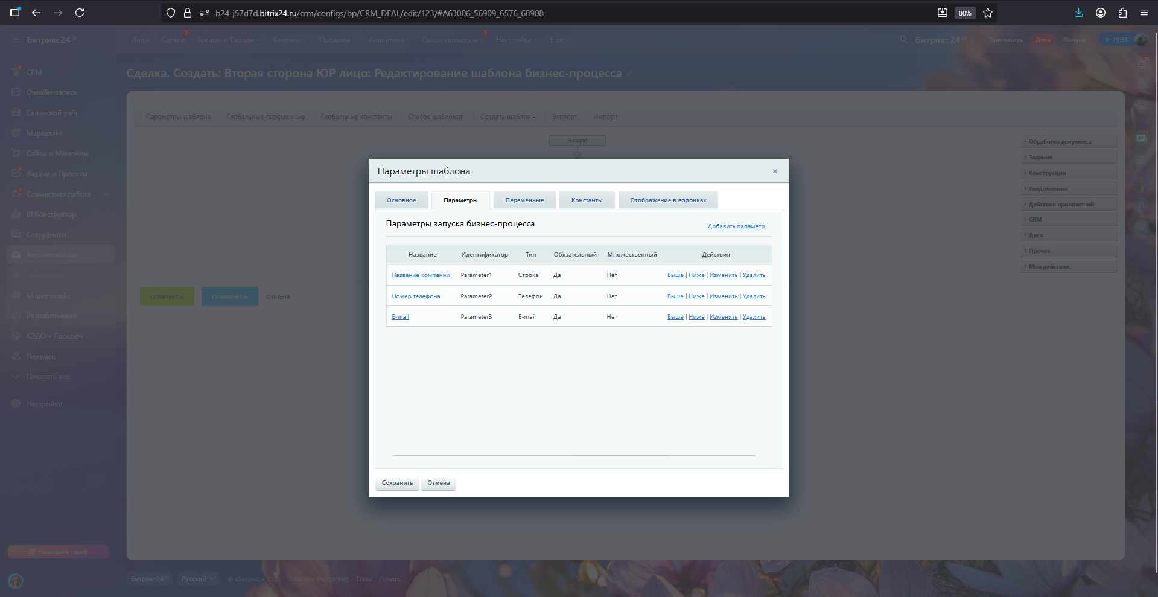Open Список шаблонов in the designer toolbar
Viewport: 1158px width, 597px height.
436,117
